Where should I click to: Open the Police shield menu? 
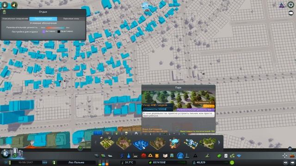click(157, 156)
